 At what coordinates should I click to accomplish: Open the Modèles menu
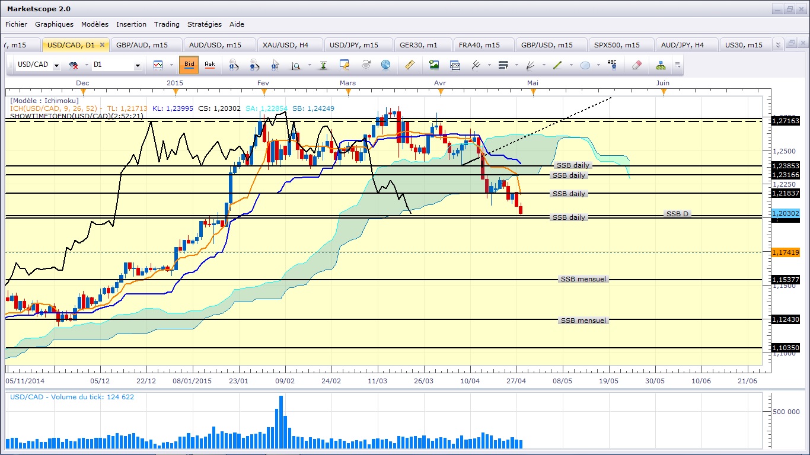click(x=95, y=24)
